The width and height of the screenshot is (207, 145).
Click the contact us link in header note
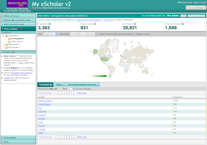click(x=108, y=20)
